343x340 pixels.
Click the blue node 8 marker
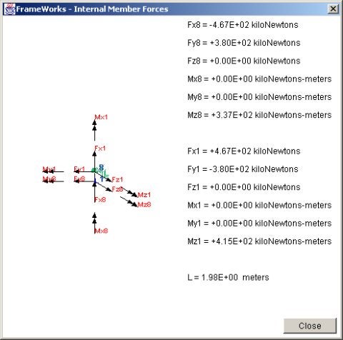101,167
